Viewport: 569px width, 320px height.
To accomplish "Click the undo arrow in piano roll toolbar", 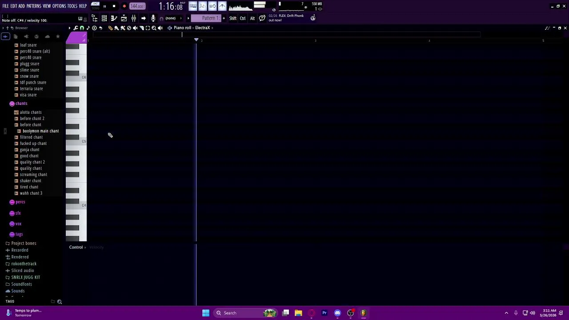I will coord(100,28).
